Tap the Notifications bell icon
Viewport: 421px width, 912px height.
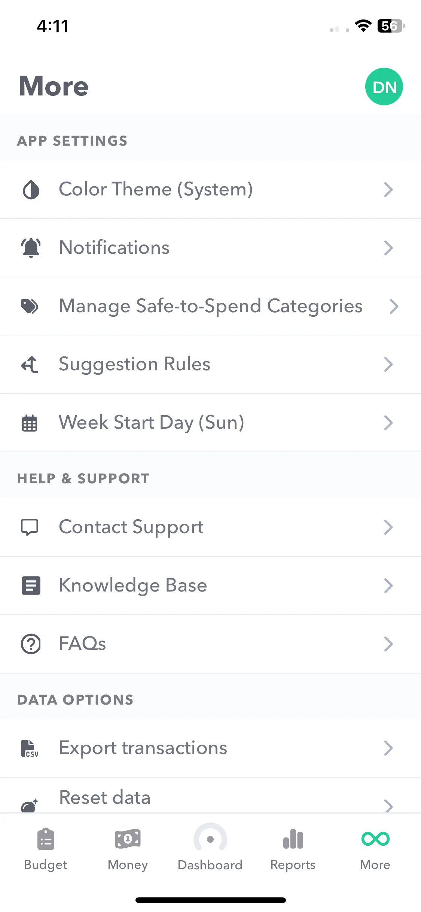31,248
